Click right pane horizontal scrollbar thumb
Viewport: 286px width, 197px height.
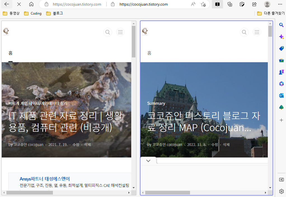[x=167, y=193]
